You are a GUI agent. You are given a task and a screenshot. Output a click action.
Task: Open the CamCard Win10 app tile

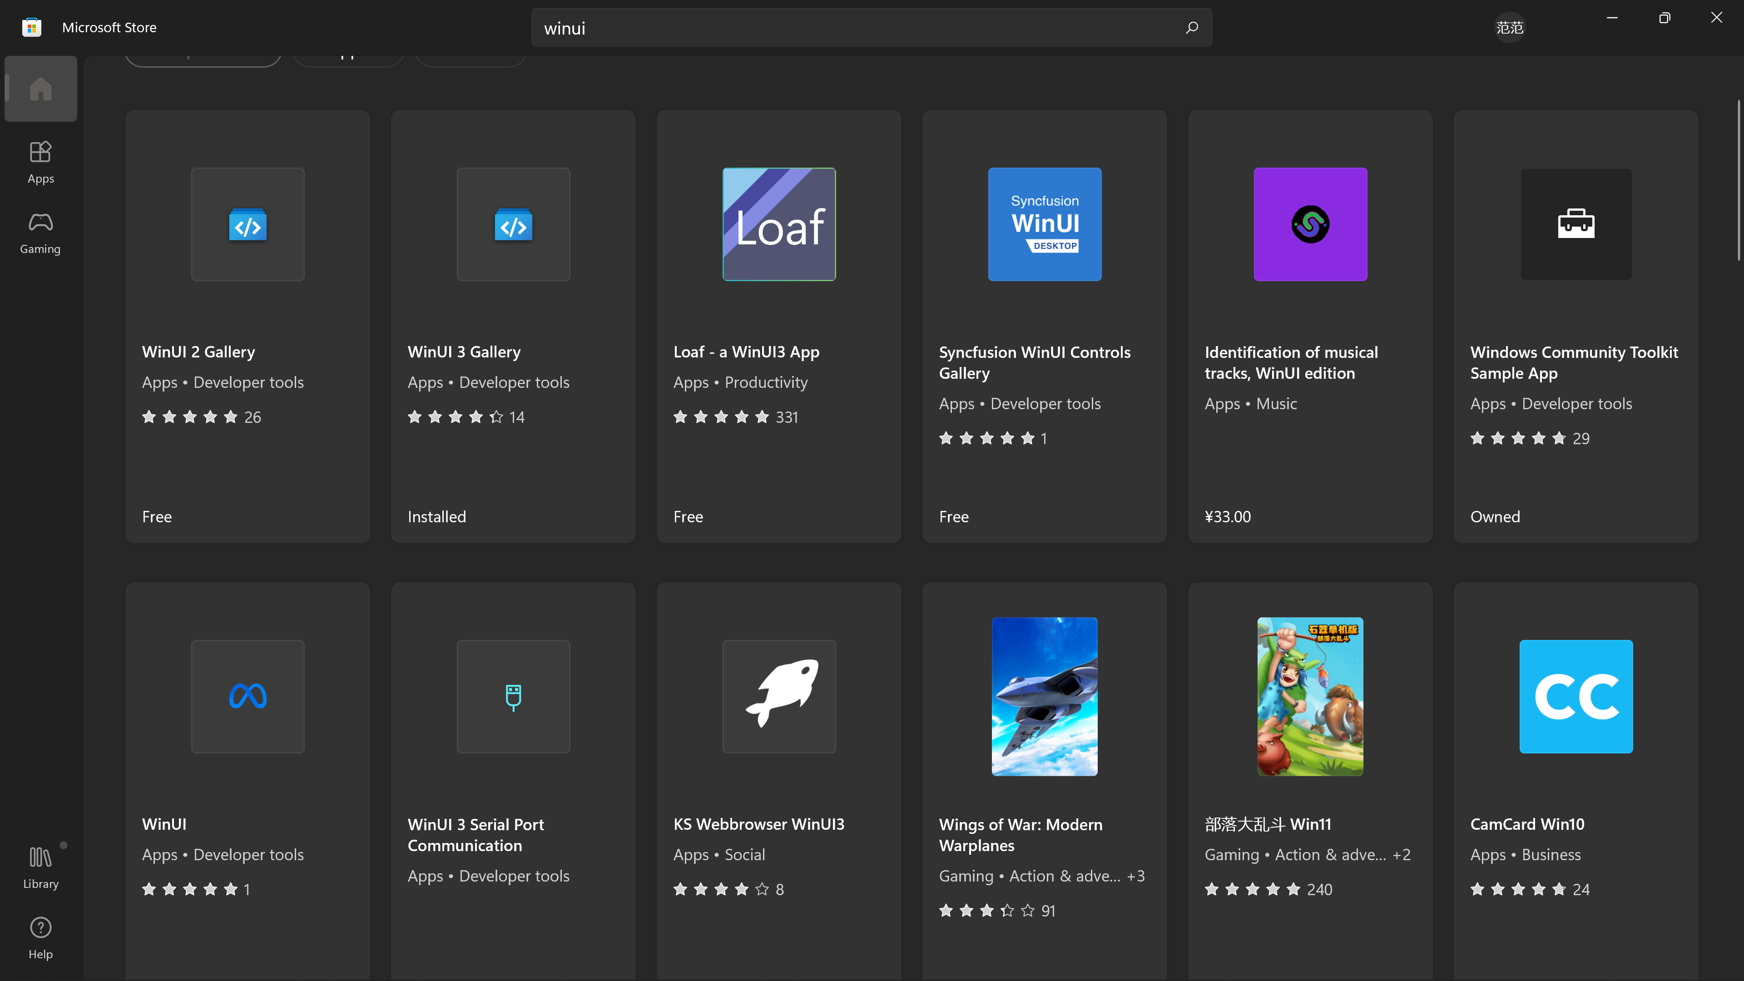1576,778
